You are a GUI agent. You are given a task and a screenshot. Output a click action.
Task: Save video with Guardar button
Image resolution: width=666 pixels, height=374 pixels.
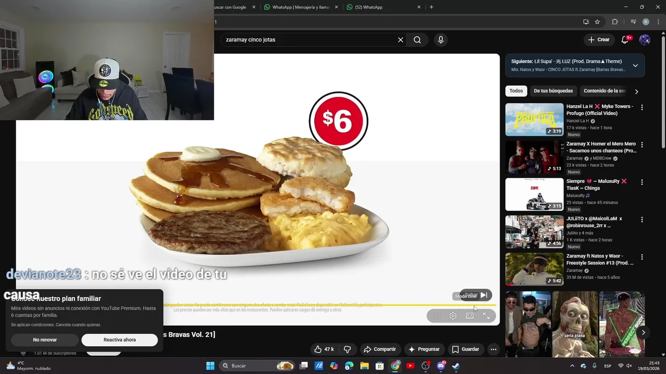(466, 349)
